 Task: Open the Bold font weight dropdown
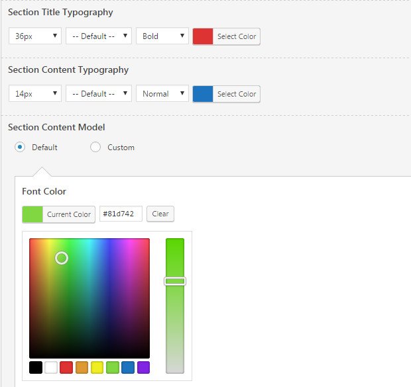(x=162, y=36)
